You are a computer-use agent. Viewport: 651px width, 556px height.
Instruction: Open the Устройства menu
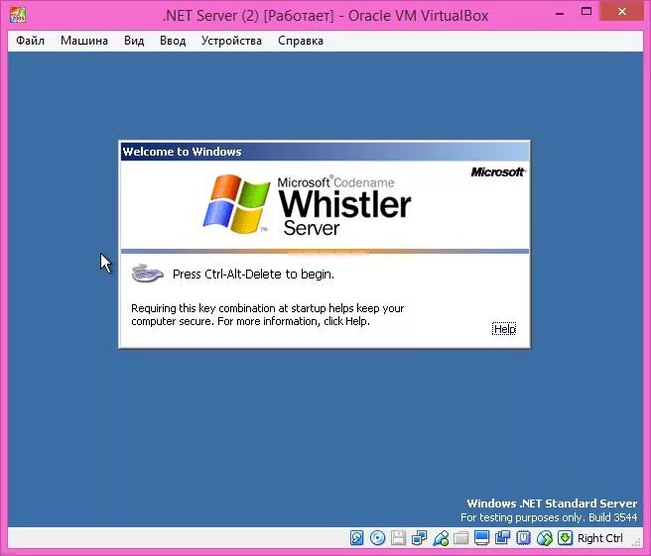(x=231, y=41)
